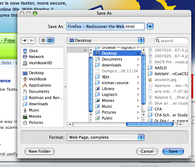The height and width of the screenshot is (167, 195).
Task: Collapse the dialog with the blue triangle button
Action: (150, 26)
